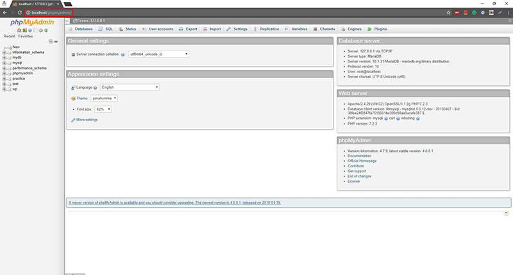Click the green Grammarly extension icon
513x275 pixels.
474,12
